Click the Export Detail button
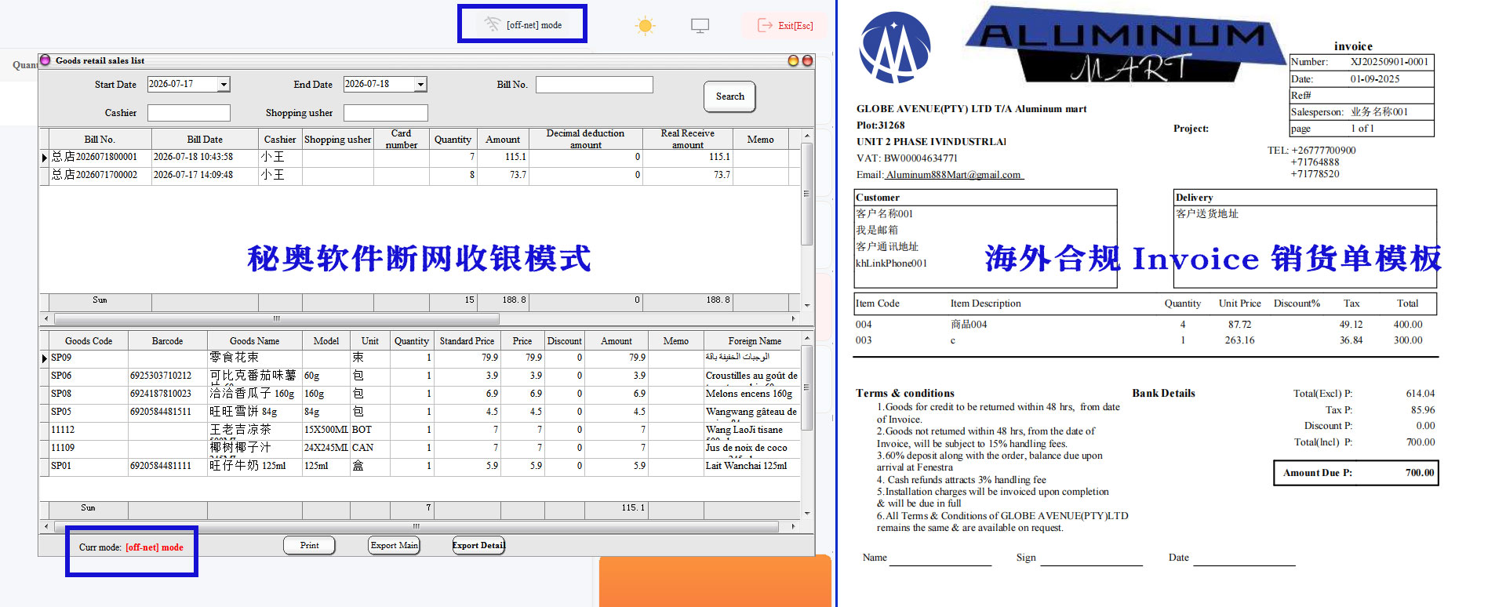The width and height of the screenshot is (1506, 607). [478, 546]
